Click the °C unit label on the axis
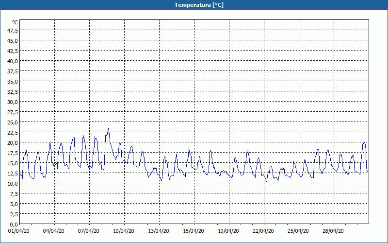This screenshot has height=243, width=388. 15,22
